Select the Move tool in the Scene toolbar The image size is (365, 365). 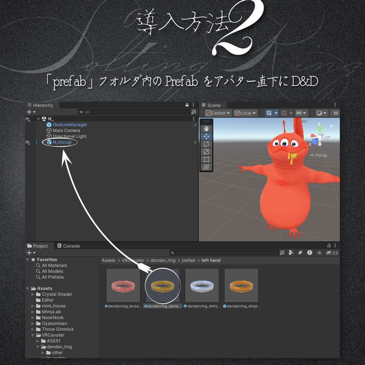(x=206, y=136)
